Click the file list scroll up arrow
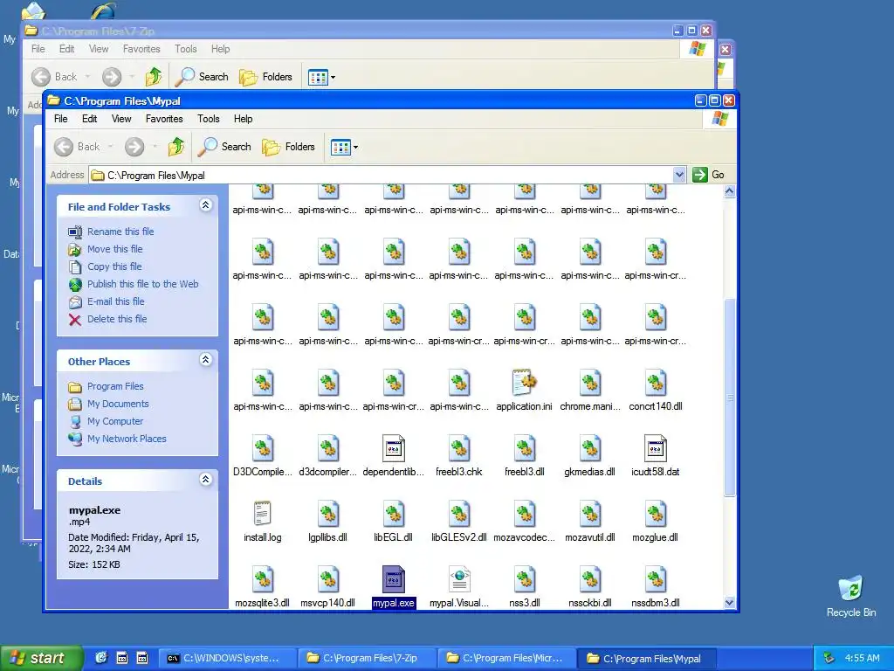Viewport: 894px width, 671px height. 729,191
